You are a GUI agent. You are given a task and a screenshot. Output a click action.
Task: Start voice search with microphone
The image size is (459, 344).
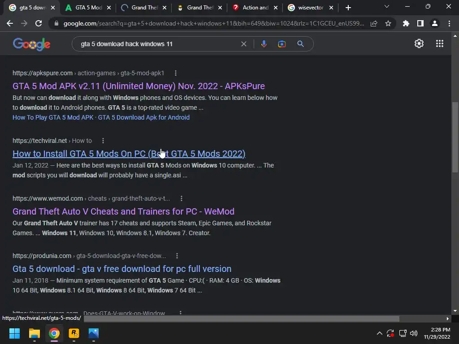tap(264, 44)
